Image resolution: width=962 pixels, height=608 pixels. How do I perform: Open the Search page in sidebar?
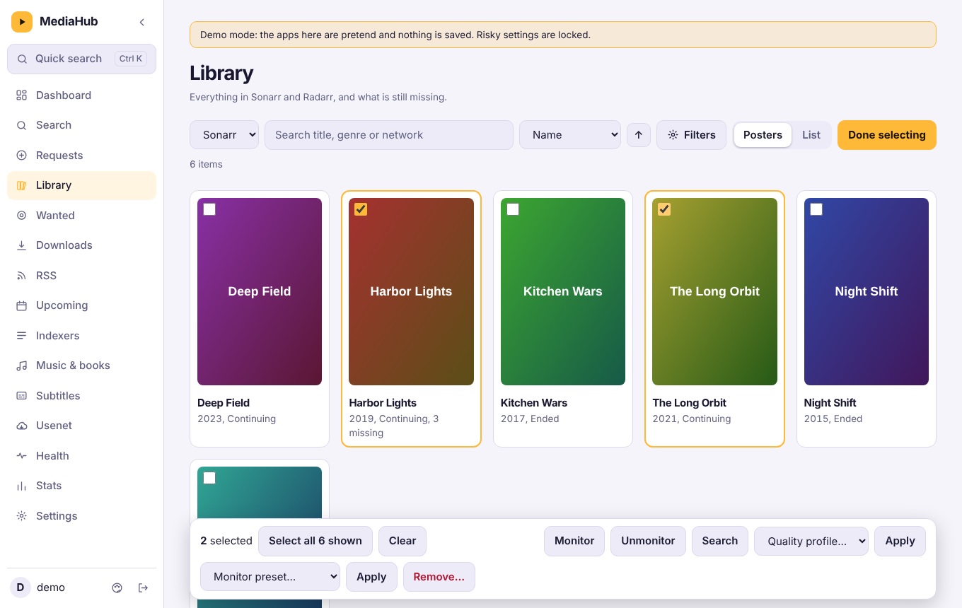pos(81,125)
